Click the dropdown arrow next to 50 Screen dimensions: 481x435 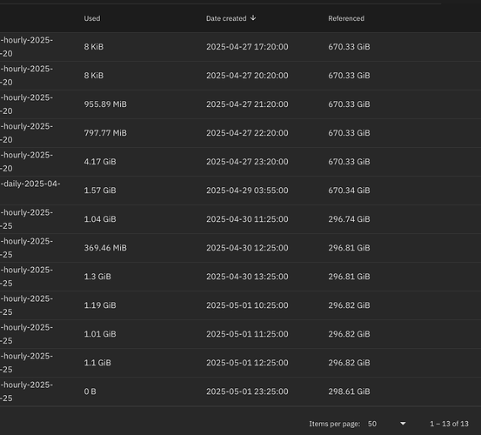[x=403, y=424]
